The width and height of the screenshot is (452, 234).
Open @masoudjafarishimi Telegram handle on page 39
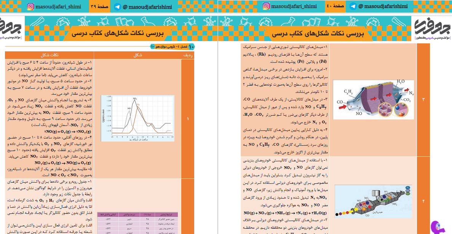pos(147,6)
